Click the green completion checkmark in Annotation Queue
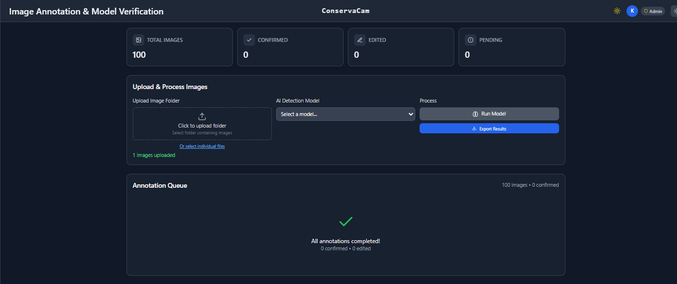 point(345,222)
